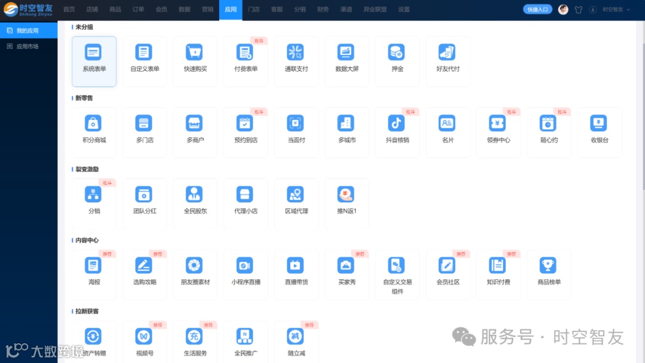Open the 领券中心 coupon app
645x363 pixels.
[x=499, y=133]
